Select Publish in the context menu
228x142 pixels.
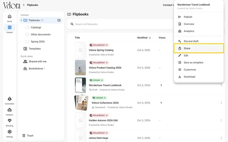(199, 17)
